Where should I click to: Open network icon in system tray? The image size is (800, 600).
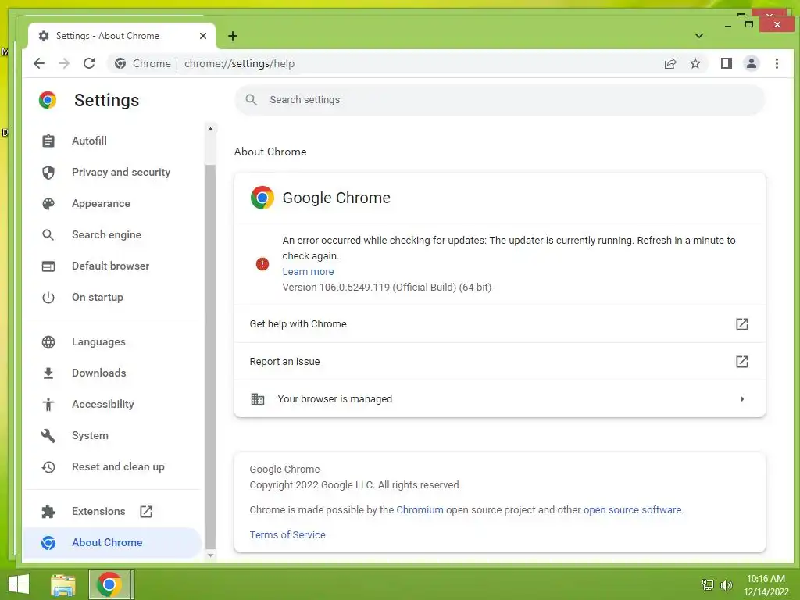click(707, 584)
